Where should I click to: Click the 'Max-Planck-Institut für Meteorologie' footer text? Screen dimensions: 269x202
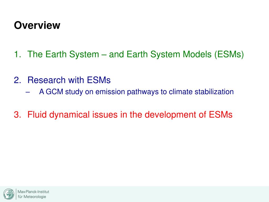tap(33, 194)
